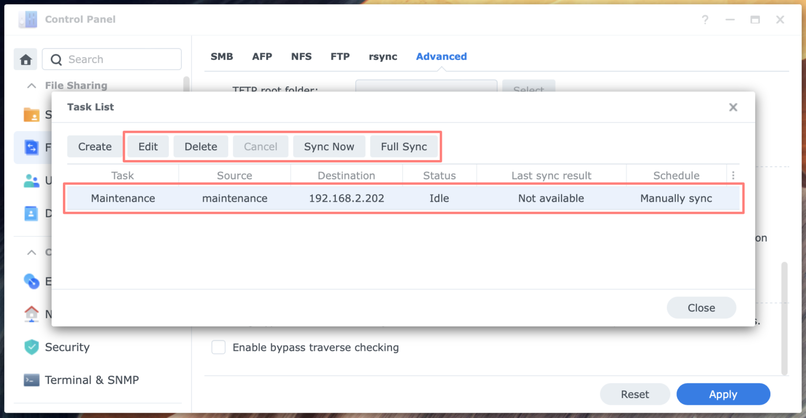Viewport: 806px width, 418px height.
Task: Switch to the NFS tab
Action: pyautogui.click(x=301, y=57)
